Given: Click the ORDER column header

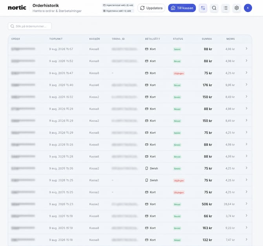Looking at the screenshot, I should pyautogui.click(x=16, y=39).
